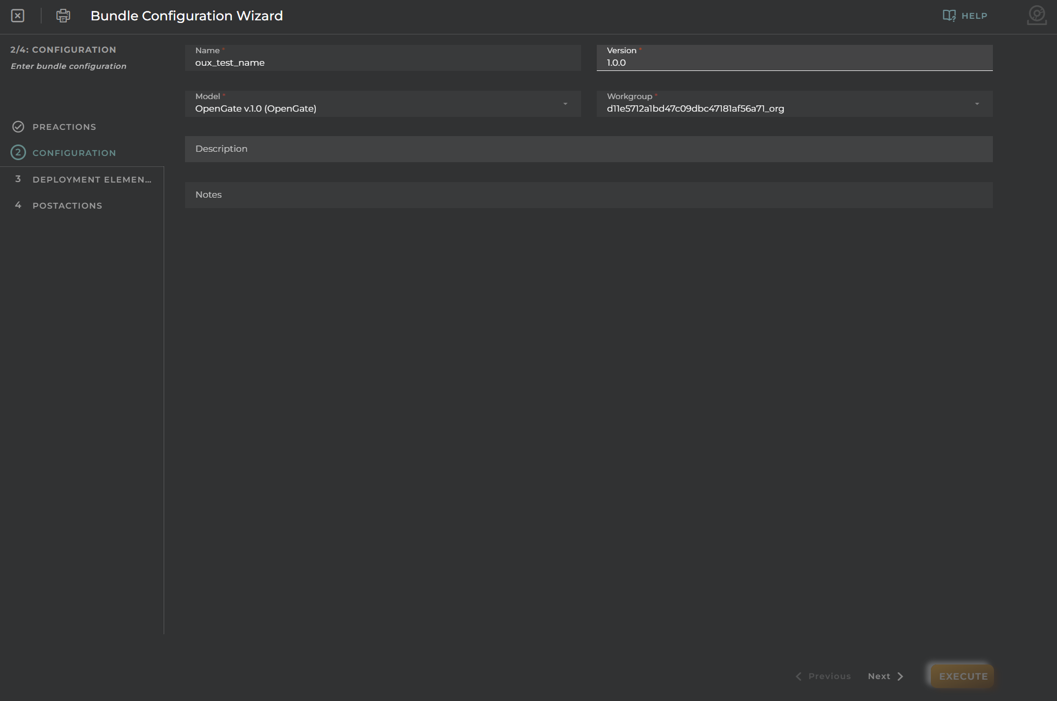This screenshot has width=1057, height=701.
Task: Click step number 4 indicator
Action: coord(18,205)
